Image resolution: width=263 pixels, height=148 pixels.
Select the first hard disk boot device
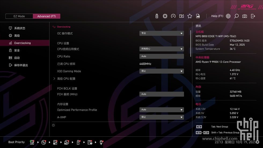point(32,142)
